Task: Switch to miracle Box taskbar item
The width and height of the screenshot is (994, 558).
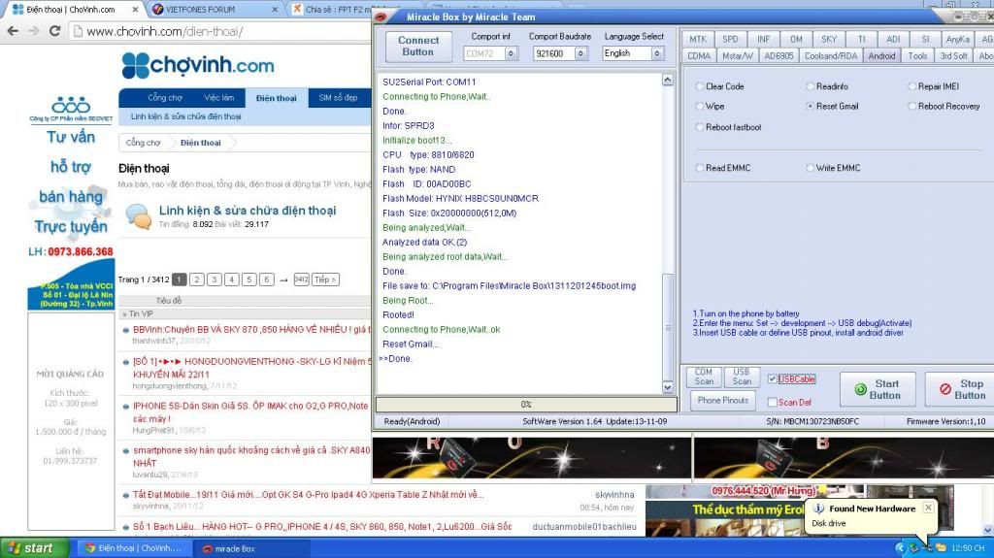Action: click(252, 548)
